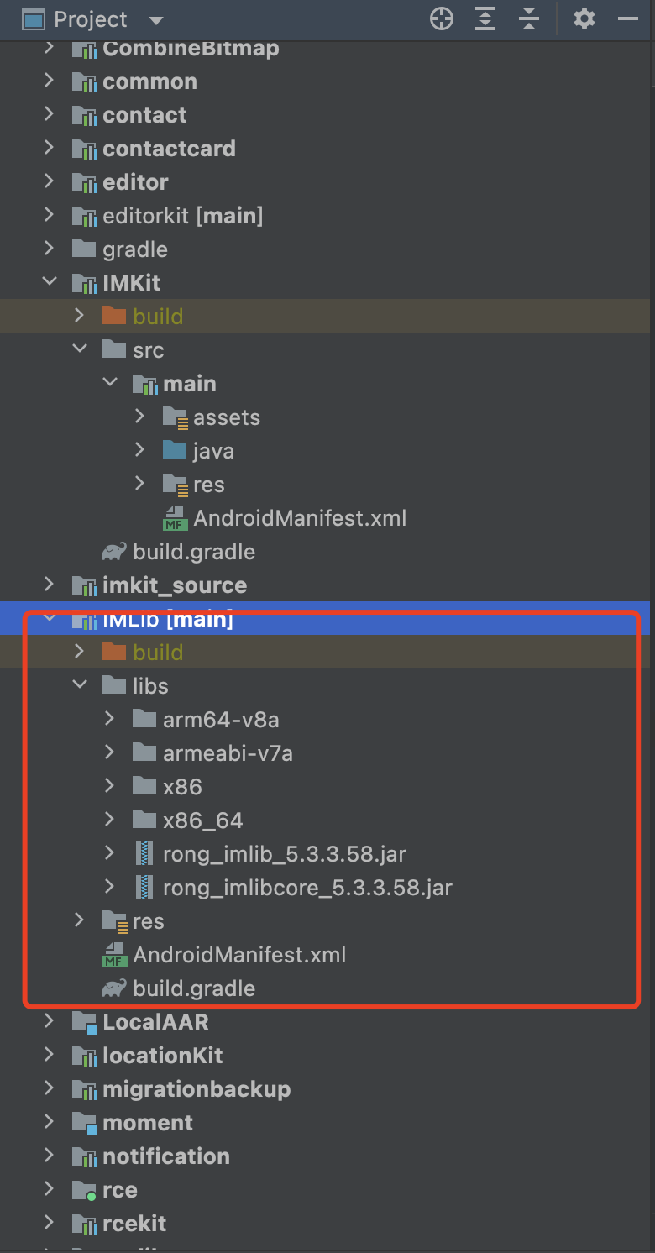Click the jar icon for rong_imlib_5.3.3.58.jar
This screenshot has height=1253, width=655.
(x=145, y=854)
